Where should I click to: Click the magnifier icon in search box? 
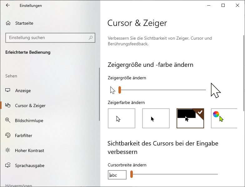pos(91,37)
